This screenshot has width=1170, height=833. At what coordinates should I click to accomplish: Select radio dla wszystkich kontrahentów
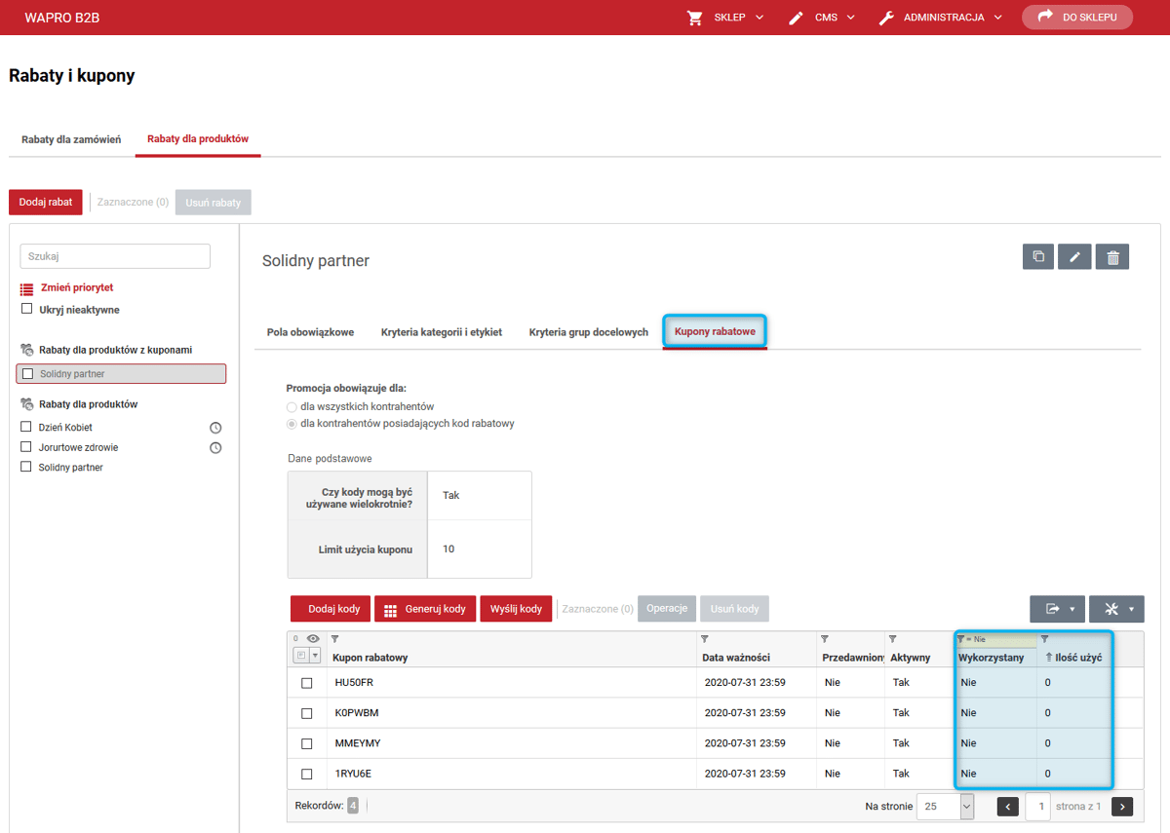click(x=292, y=406)
